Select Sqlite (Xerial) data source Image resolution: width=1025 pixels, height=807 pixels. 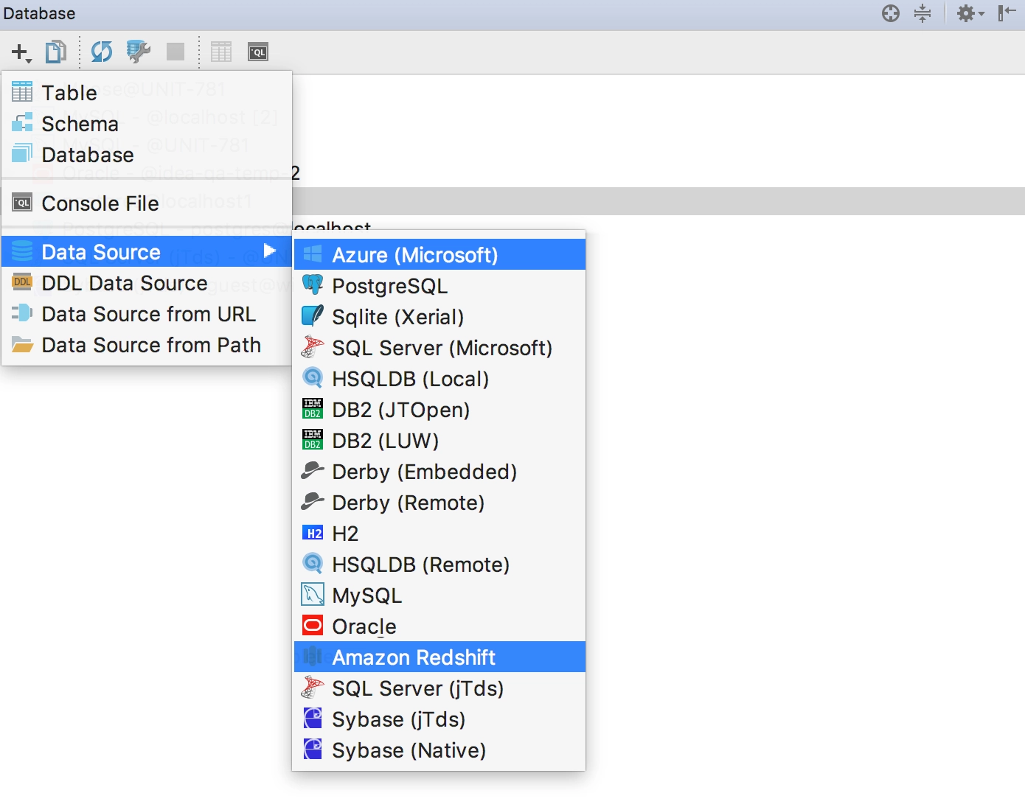pyautogui.click(x=439, y=317)
